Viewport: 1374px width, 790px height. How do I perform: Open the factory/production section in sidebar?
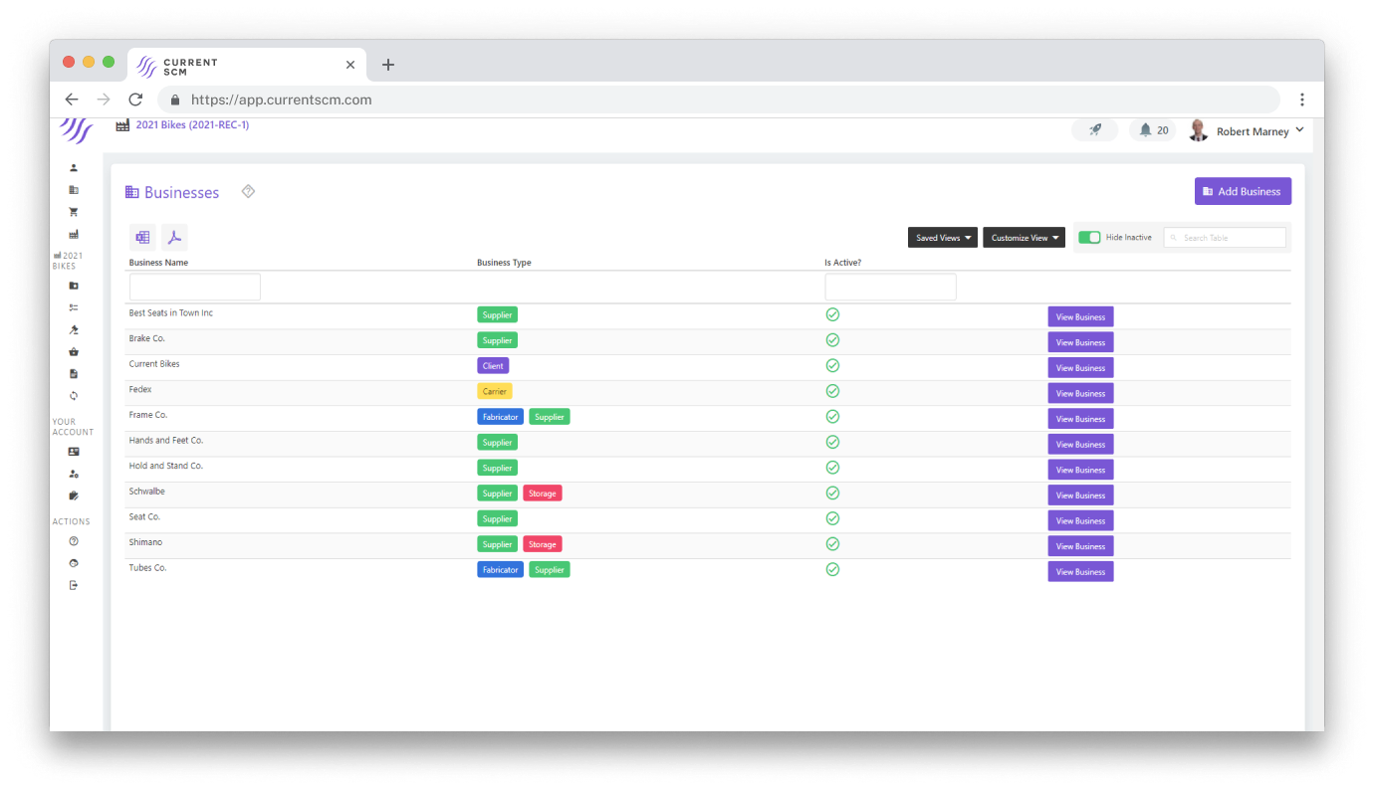(x=72, y=233)
